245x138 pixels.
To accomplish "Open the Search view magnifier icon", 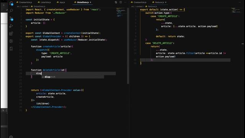I will tap(11, 10).
